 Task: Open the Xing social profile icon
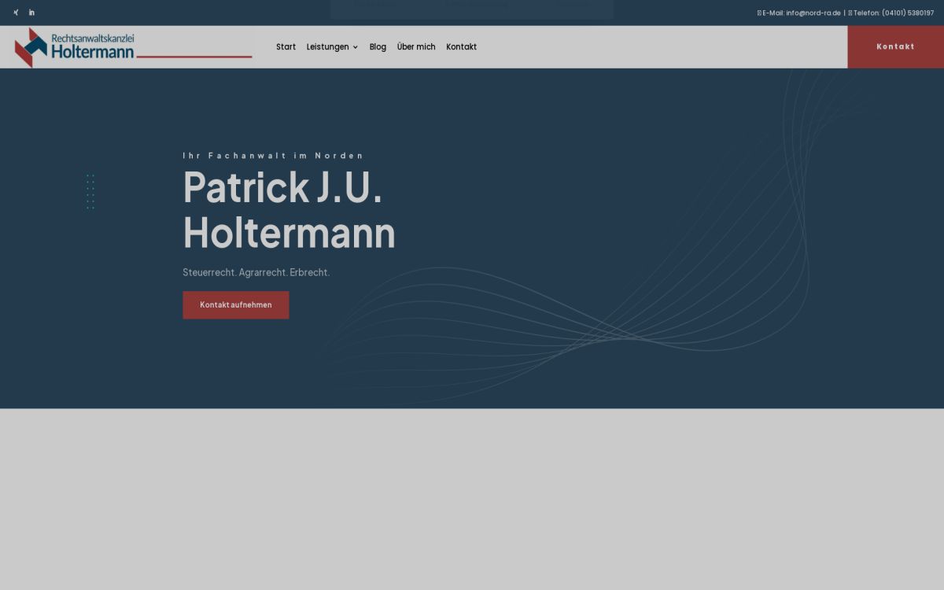tap(16, 13)
